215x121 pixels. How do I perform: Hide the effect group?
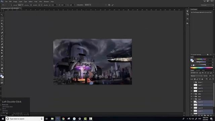(191, 94)
